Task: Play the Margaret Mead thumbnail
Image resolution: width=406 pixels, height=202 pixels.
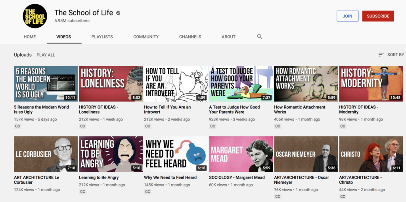Action: click(x=241, y=154)
